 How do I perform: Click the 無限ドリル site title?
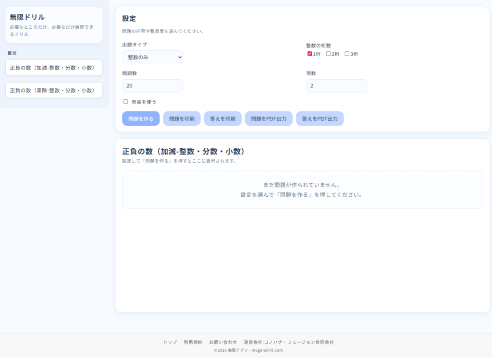coord(27,17)
